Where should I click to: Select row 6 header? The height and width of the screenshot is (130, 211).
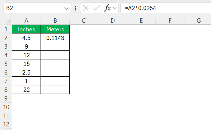[6, 72]
